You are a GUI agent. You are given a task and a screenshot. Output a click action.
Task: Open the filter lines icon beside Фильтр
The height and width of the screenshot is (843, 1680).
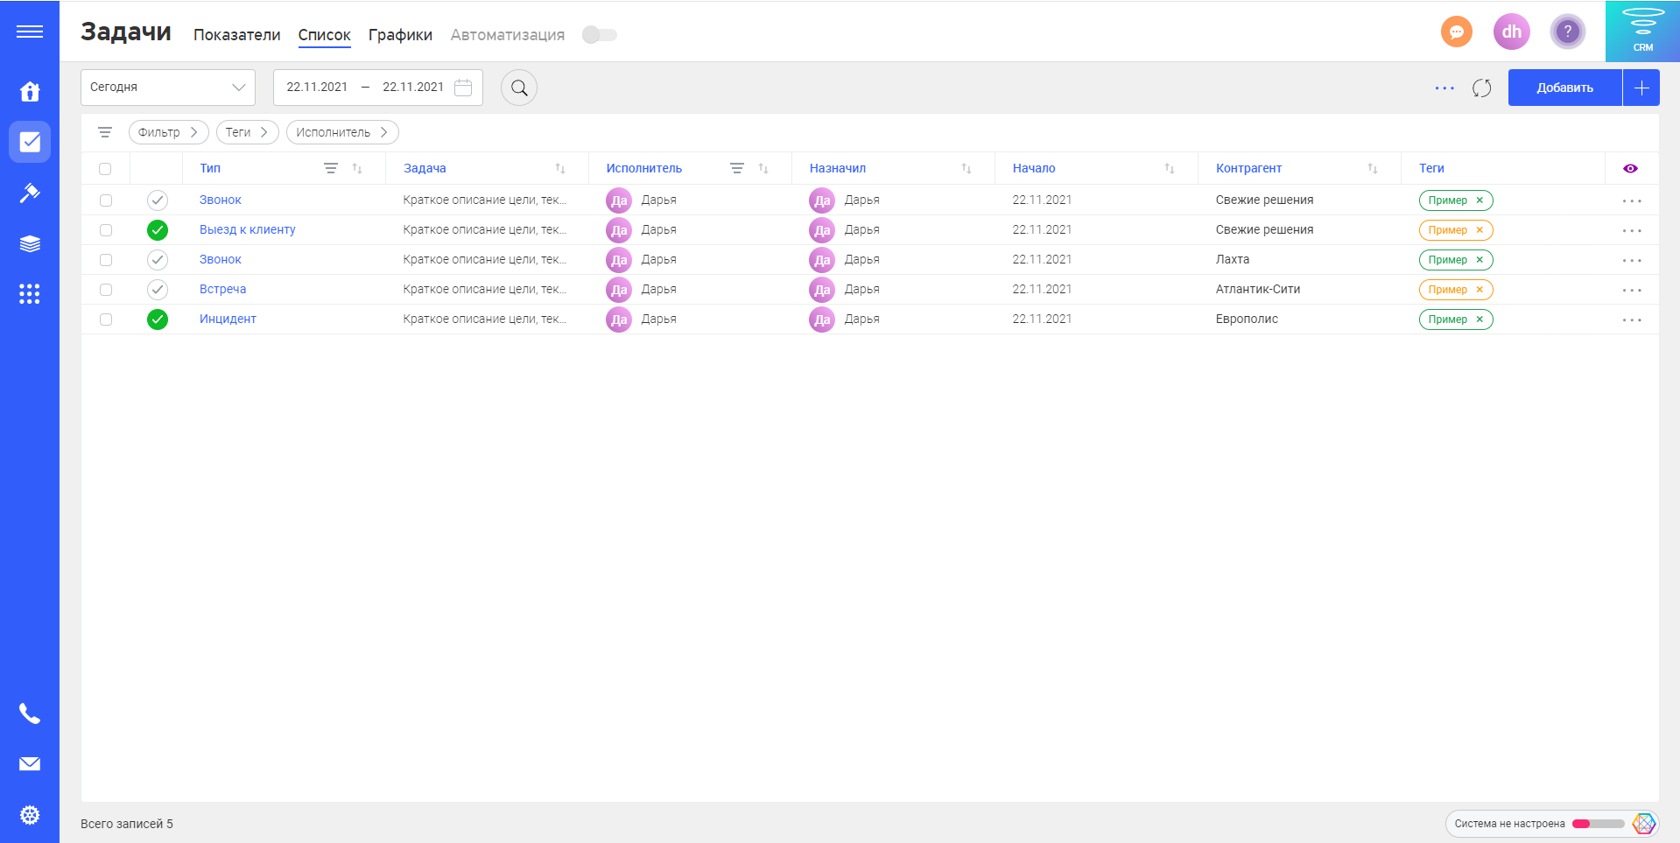coord(105,132)
